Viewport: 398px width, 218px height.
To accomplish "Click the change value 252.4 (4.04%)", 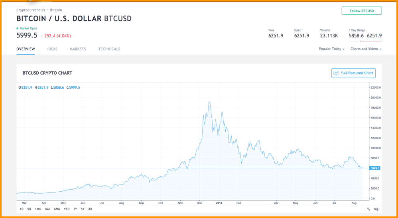I will coord(57,36).
